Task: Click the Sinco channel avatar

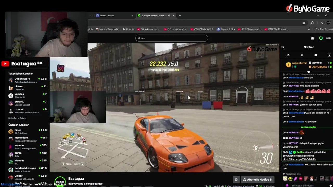Action: pyautogui.click(x=11, y=132)
